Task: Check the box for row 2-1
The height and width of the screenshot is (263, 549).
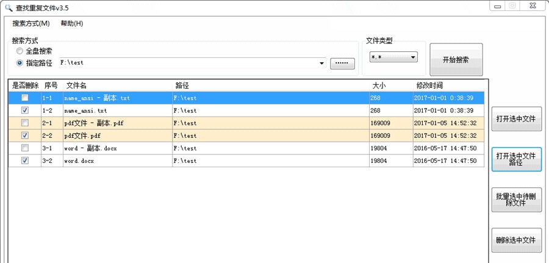Action: click(25, 123)
